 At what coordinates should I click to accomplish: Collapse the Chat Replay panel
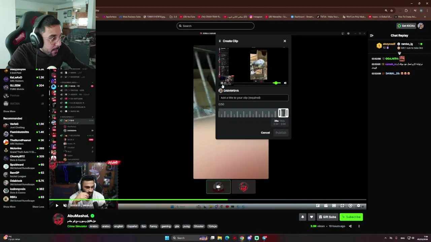click(371, 36)
